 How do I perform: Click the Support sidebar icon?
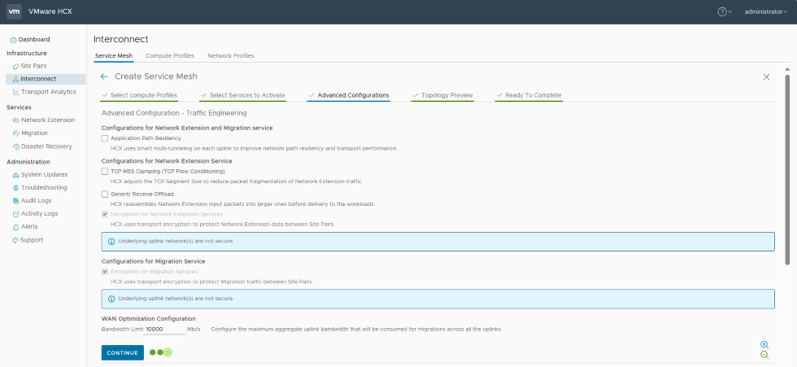[15, 240]
